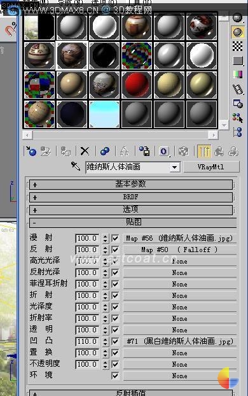Image resolution: width=248 pixels, height=396 pixels.
Task: Open the 漫射 map 维纳斯人体油画.jpg button
Action: coord(179,238)
